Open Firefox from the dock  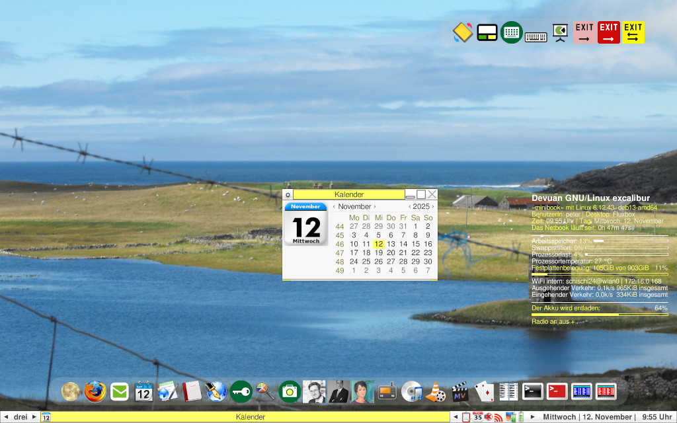93,391
